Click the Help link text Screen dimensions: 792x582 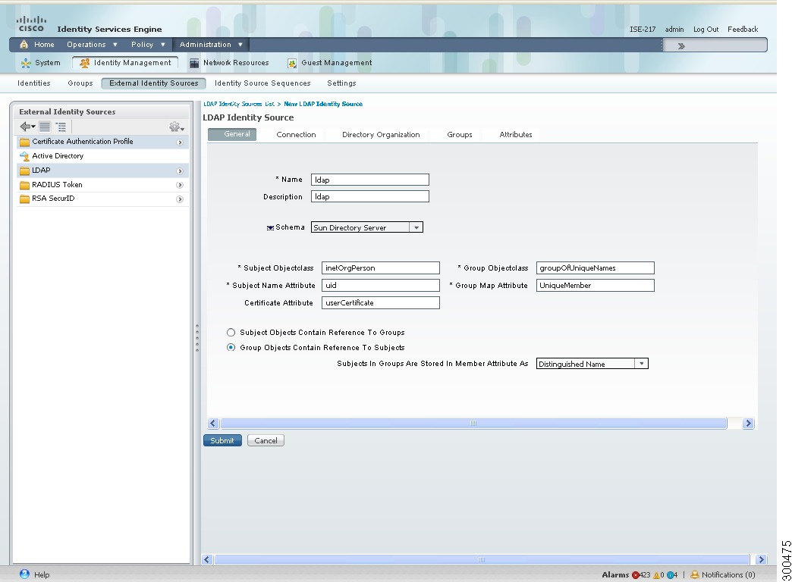42,575
